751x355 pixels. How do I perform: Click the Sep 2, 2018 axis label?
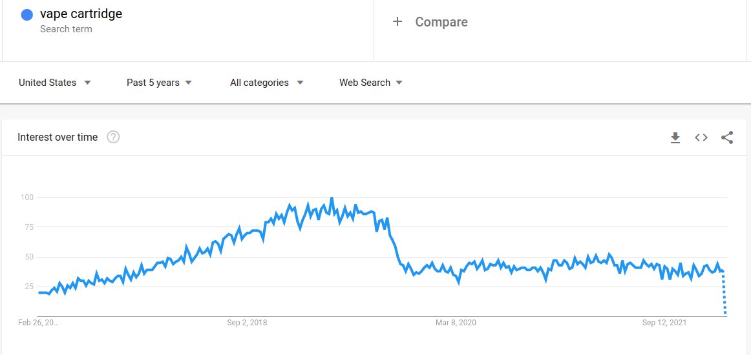click(x=247, y=323)
